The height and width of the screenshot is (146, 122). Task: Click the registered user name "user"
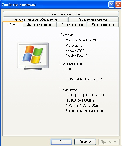[69, 69]
